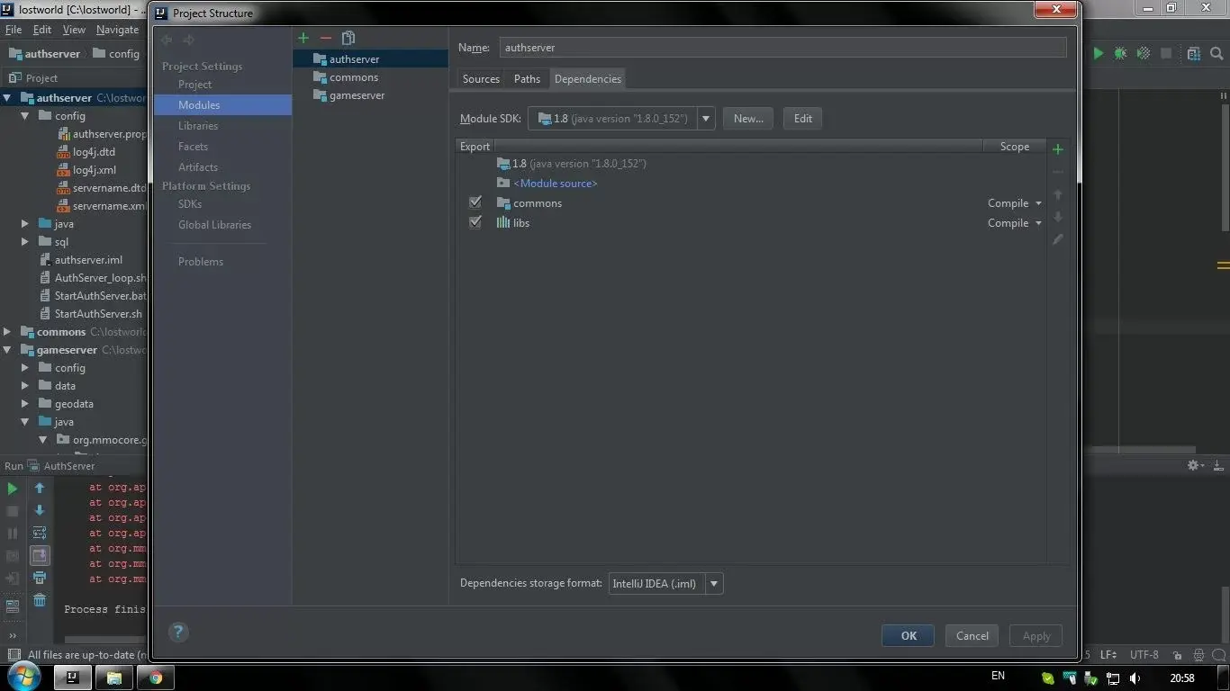Copy the selected module via copy icon

348,38
